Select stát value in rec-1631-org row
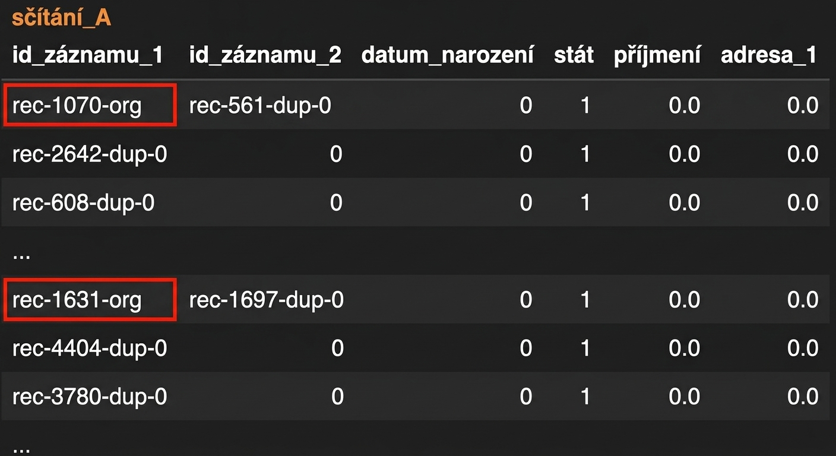 click(x=585, y=300)
